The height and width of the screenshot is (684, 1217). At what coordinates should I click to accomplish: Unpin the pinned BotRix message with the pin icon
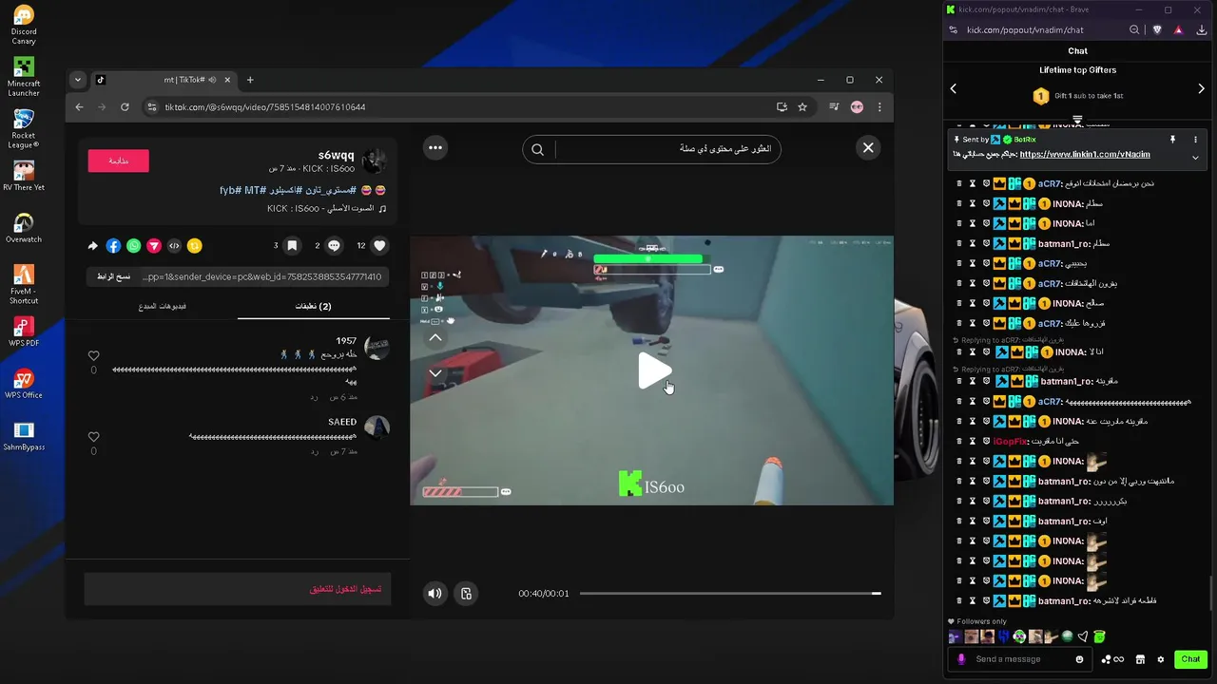pyautogui.click(x=1172, y=140)
